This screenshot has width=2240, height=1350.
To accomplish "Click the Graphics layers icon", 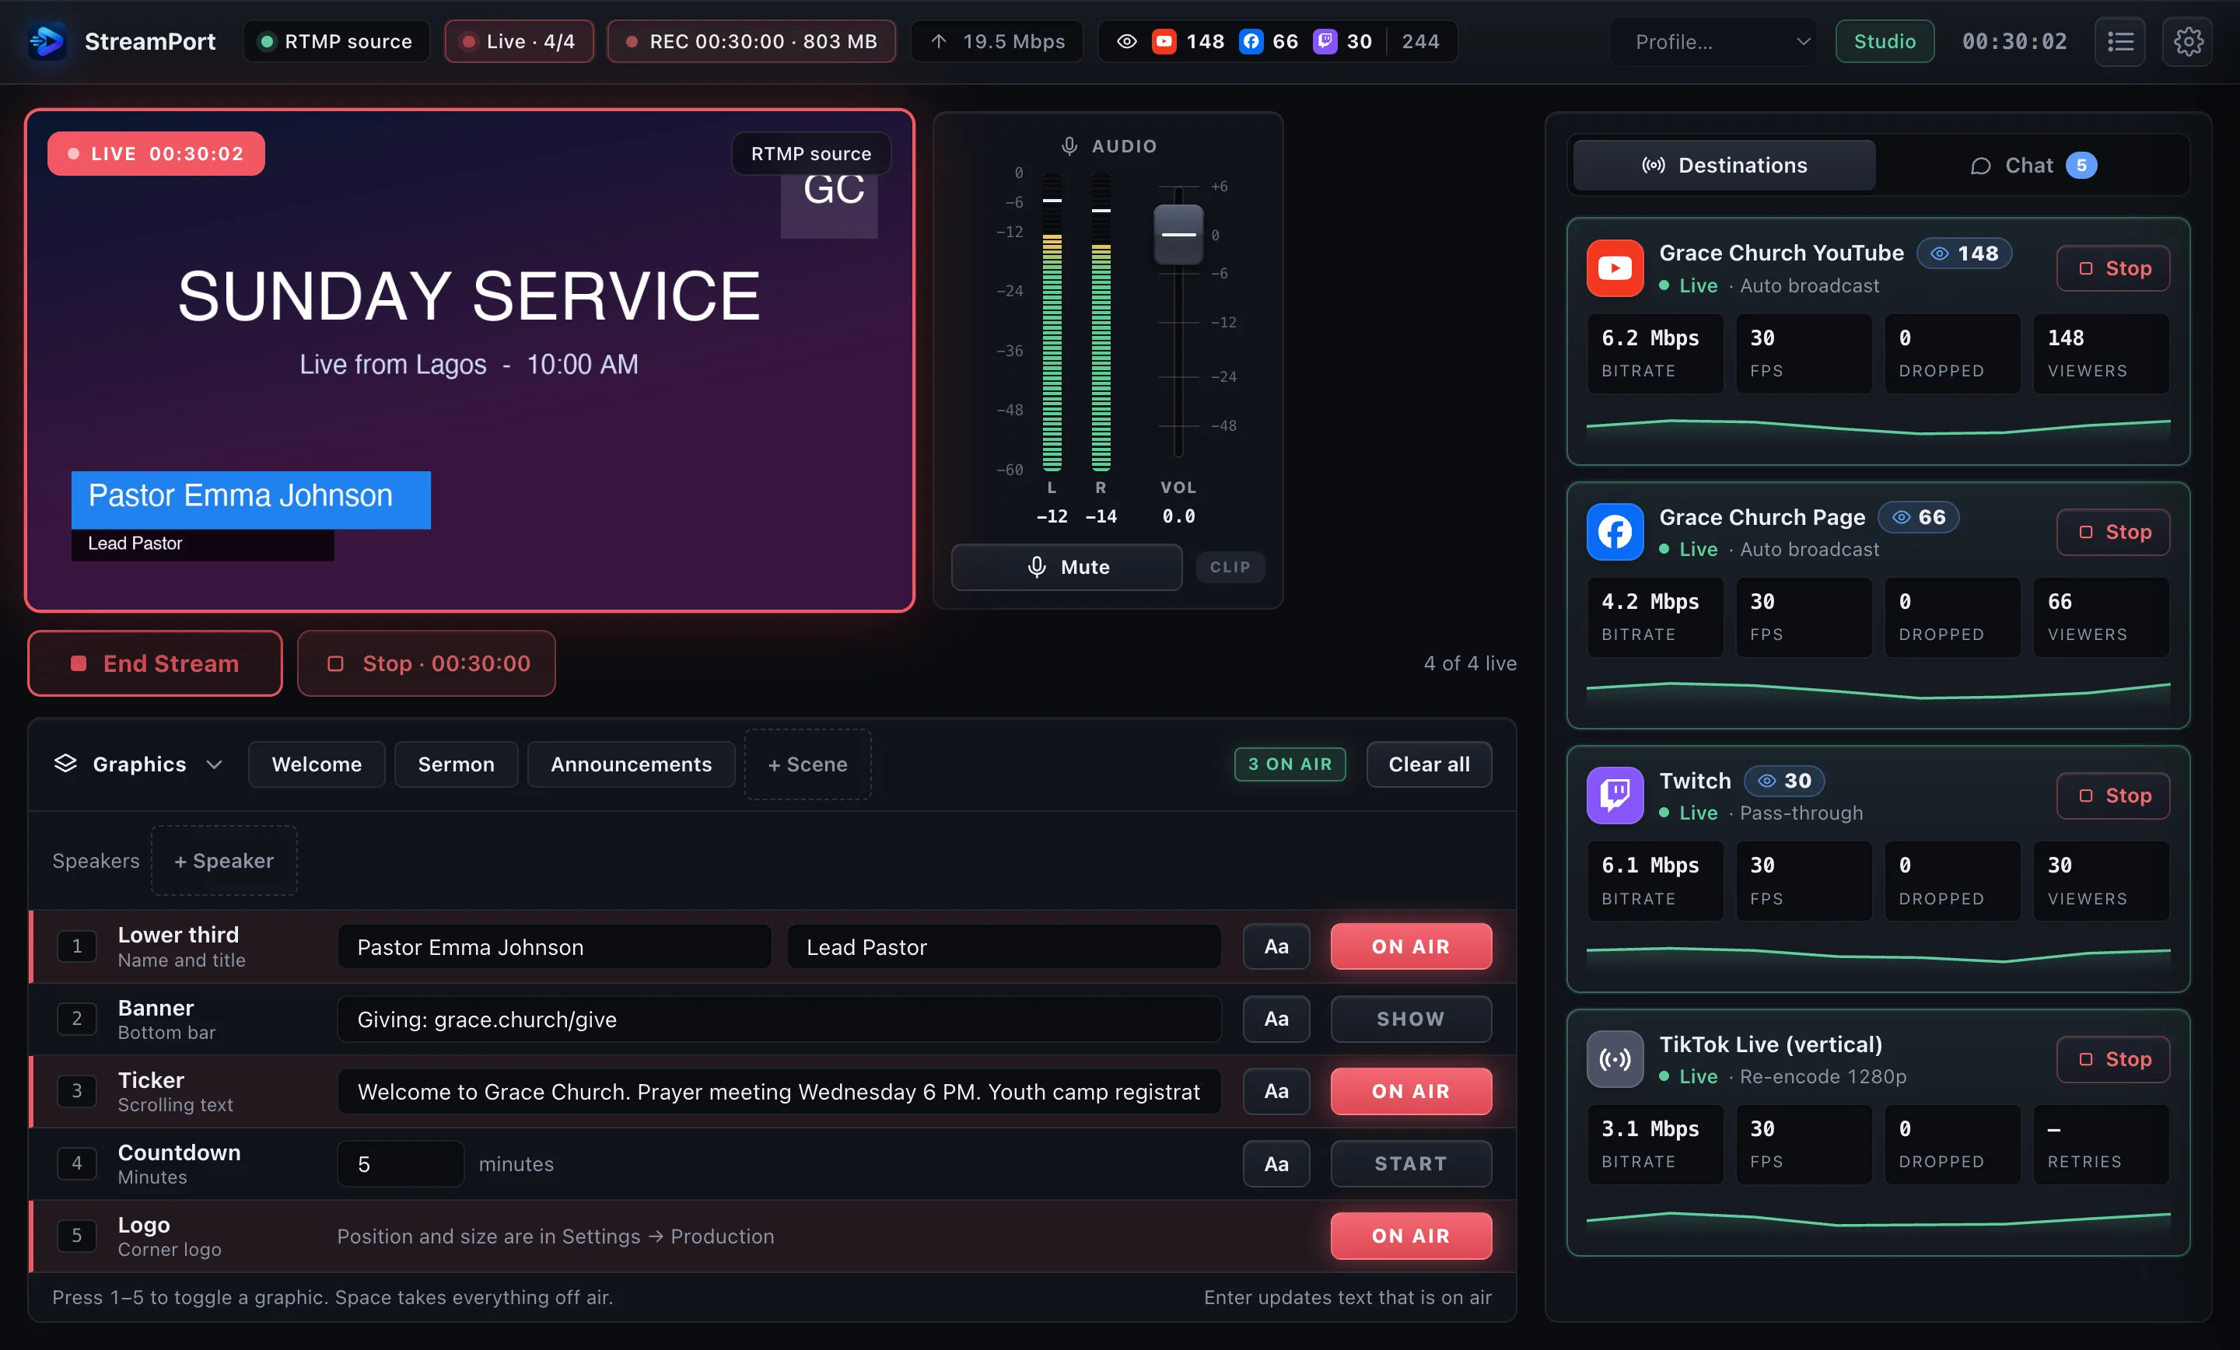I will coord(65,764).
